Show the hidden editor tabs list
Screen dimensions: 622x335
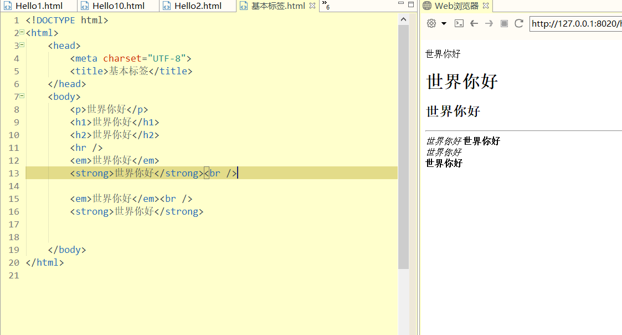coord(326,5)
